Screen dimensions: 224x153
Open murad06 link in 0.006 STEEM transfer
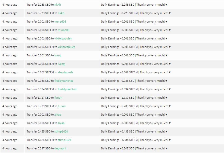(63, 30)
